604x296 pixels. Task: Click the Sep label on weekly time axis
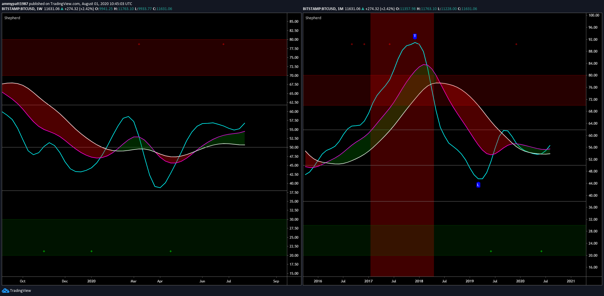coord(276,281)
